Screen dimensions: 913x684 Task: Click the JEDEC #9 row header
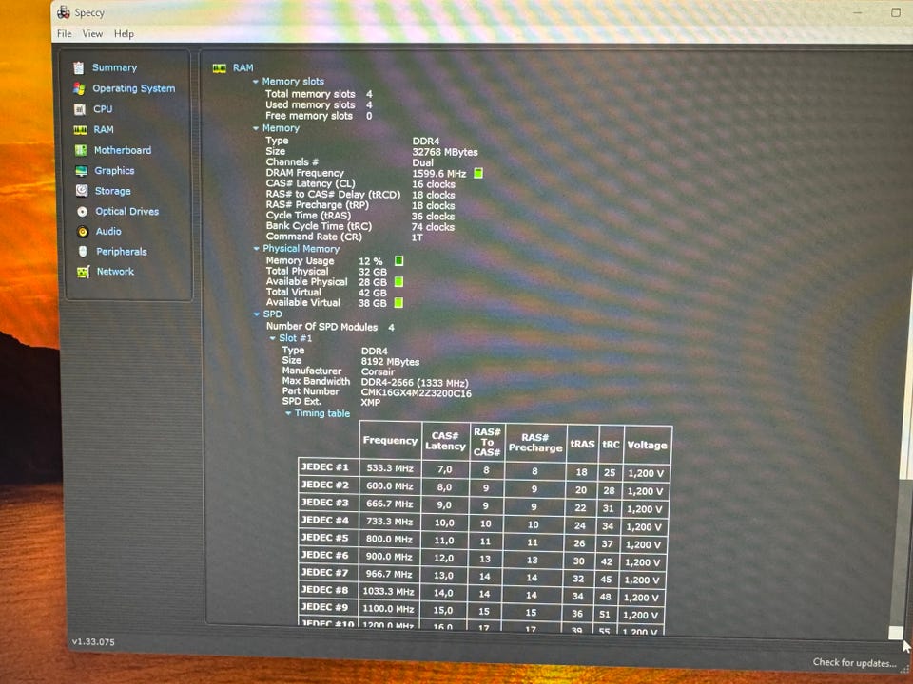click(x=328, y=607)
